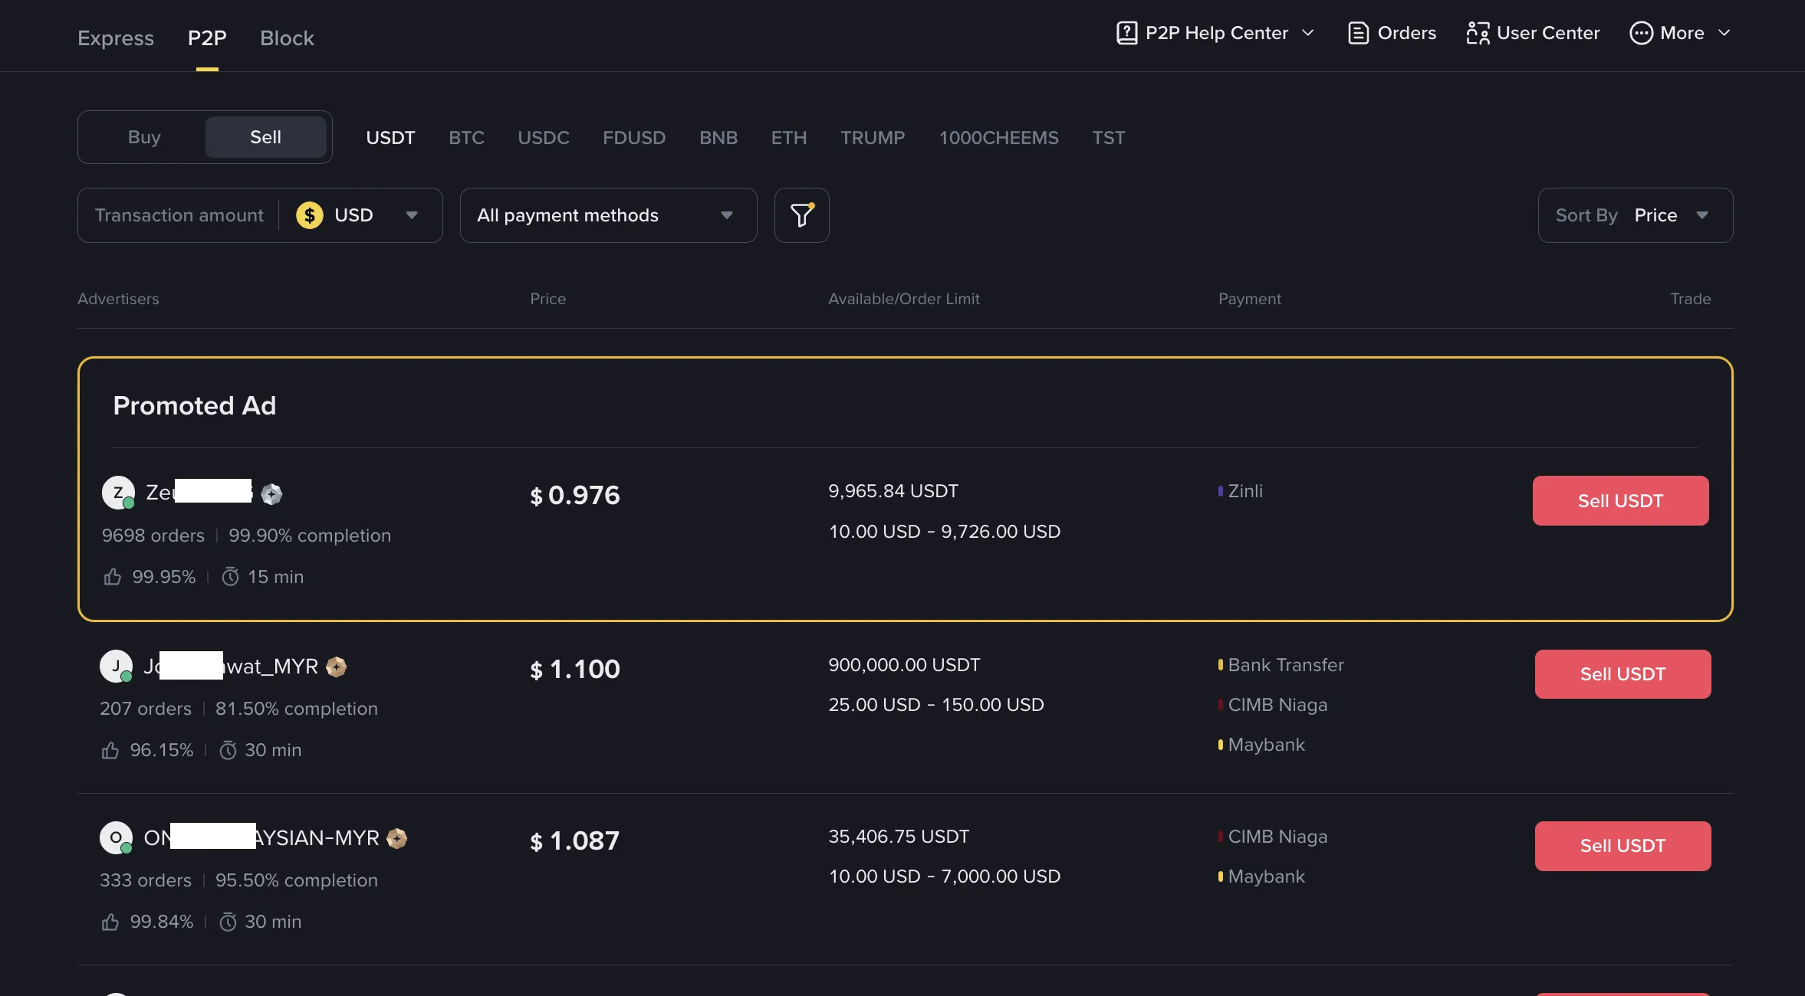
Task: Click the 15 min timer icon
Action: 231,577
